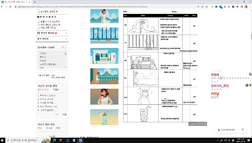
Task: Open the teal S extension icon
Action: click(221, 7)
